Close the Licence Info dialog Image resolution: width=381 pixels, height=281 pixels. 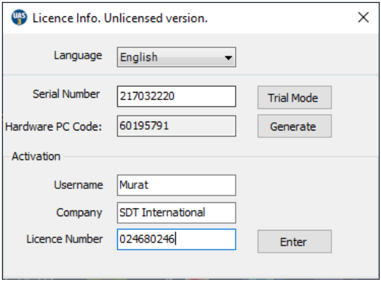click(363, 18)
